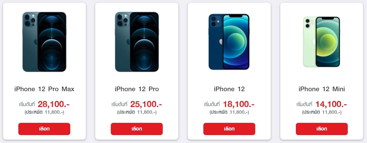Click the 18,100.- starting price
The image size is (367, 143).
pyautogui.click(x=239, y=104)
